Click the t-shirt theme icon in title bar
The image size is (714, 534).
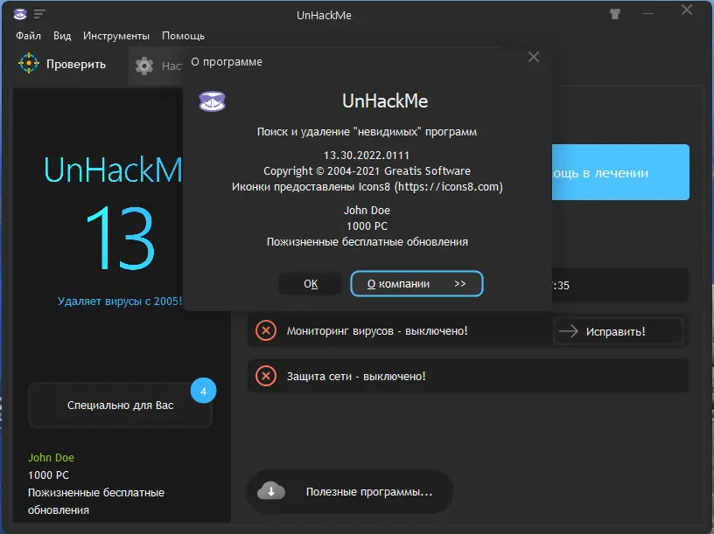click(x=615, y=14)
